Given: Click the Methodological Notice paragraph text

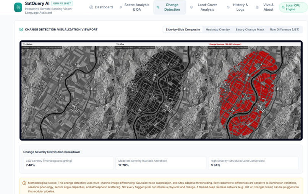Looking at the screenshot, I should click(x=163, y=187).
